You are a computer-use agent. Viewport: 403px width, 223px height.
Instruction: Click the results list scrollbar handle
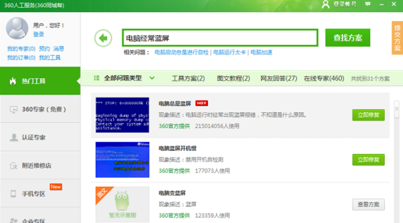click(x=396, y=109)
